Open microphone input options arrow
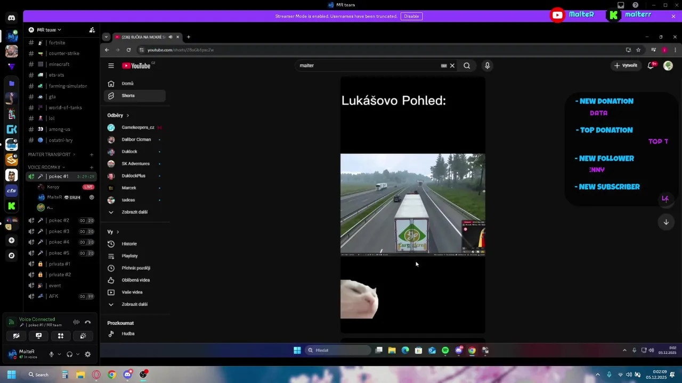Viewport: 682px width, 383px height. click(60, 354)
